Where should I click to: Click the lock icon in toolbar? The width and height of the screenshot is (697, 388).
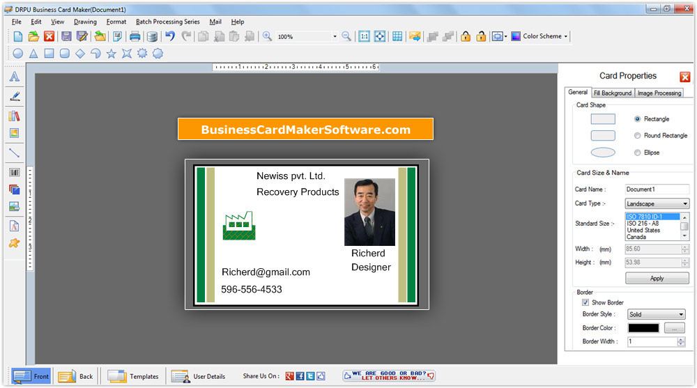point(466,36)
